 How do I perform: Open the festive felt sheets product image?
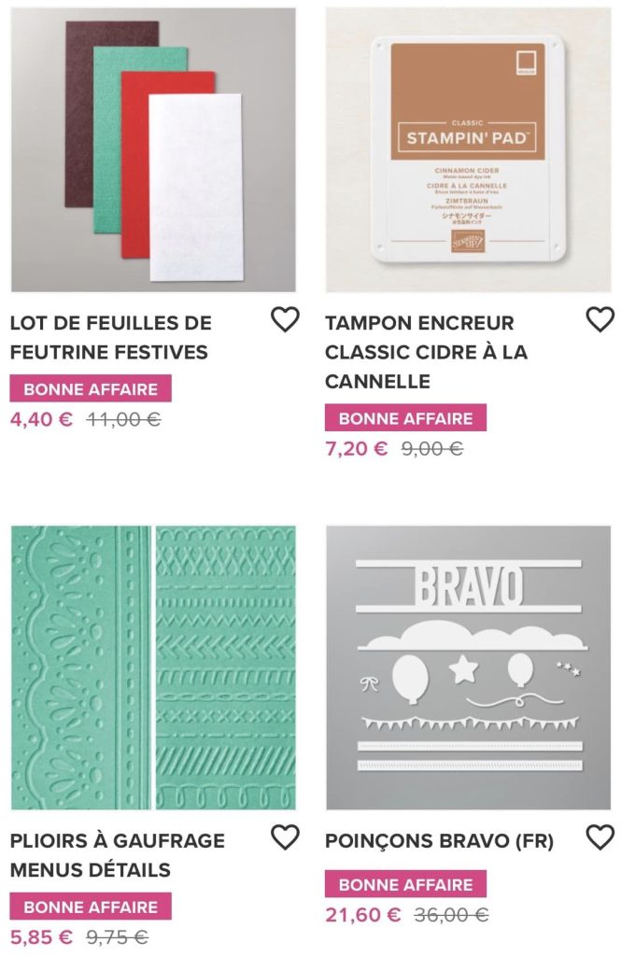[153, 150]
